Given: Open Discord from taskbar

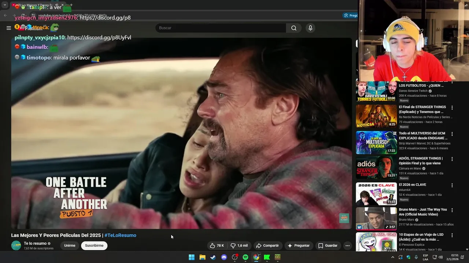Looking at the screenshot, I should click(x=224, y=257).
